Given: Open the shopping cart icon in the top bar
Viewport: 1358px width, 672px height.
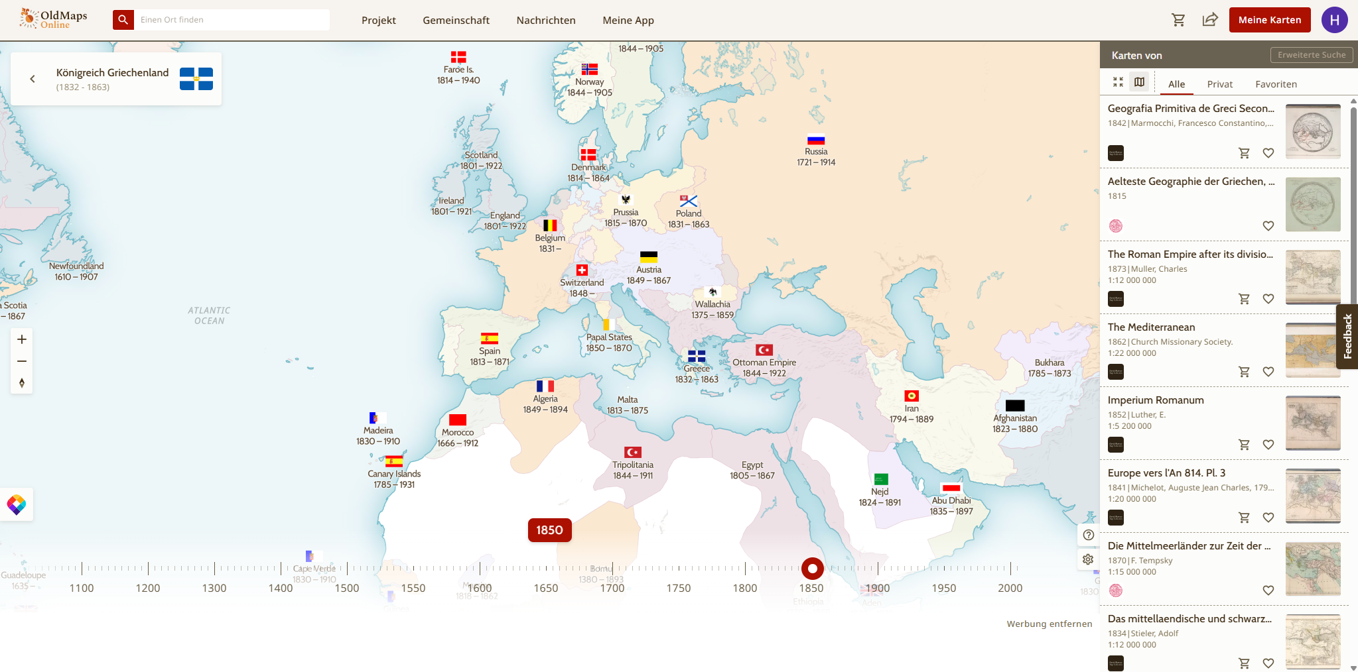Looking at the screenshot, I should coord(1180,20).
